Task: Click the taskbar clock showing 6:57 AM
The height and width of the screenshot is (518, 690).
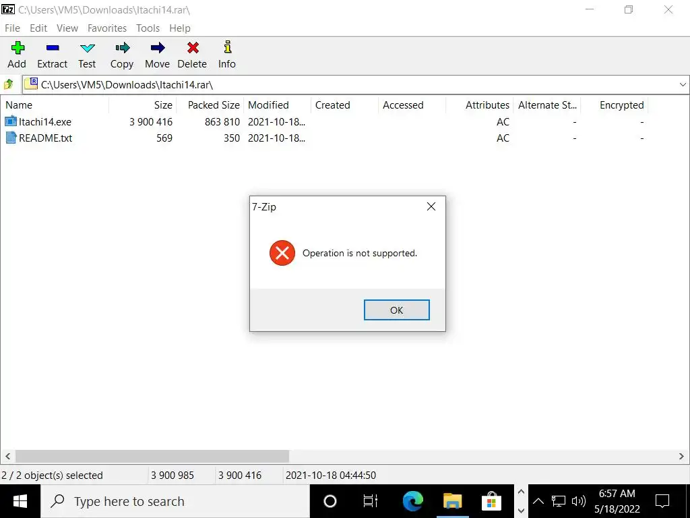Action: [617, 501]
